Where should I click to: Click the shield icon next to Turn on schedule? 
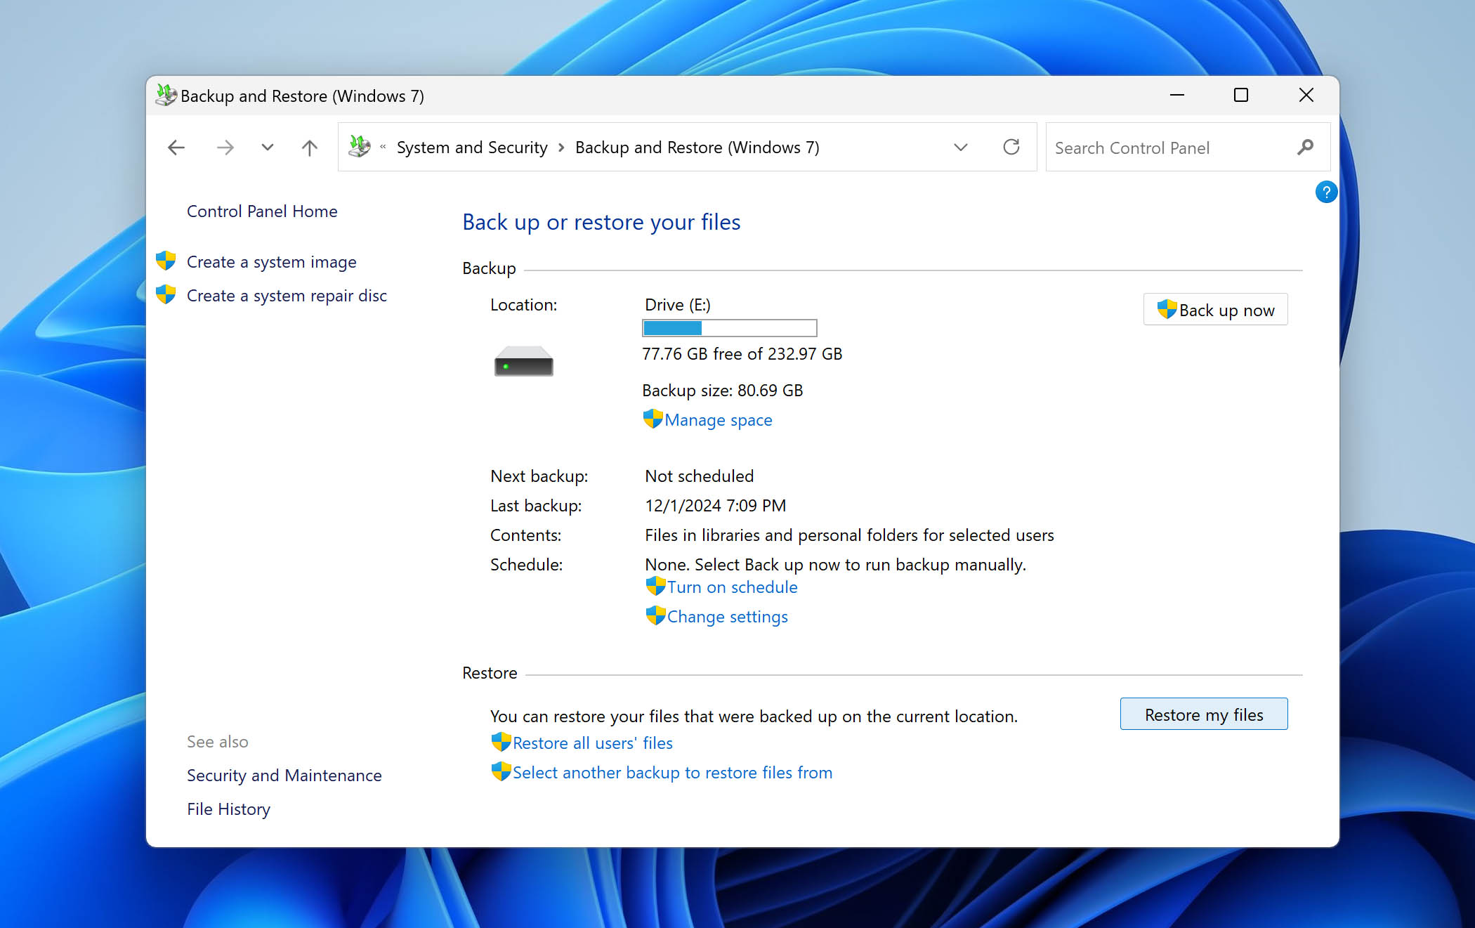[x=652, y=587]
